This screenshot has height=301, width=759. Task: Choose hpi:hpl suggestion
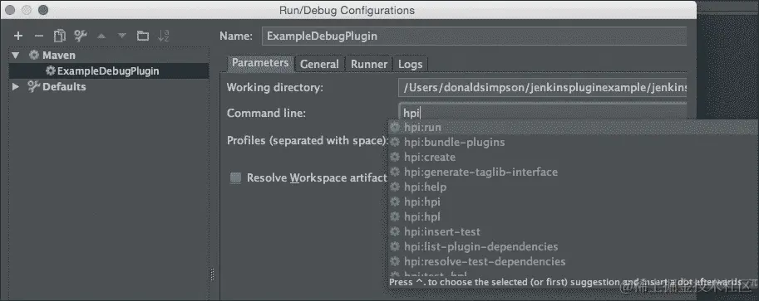pos(574,217)
